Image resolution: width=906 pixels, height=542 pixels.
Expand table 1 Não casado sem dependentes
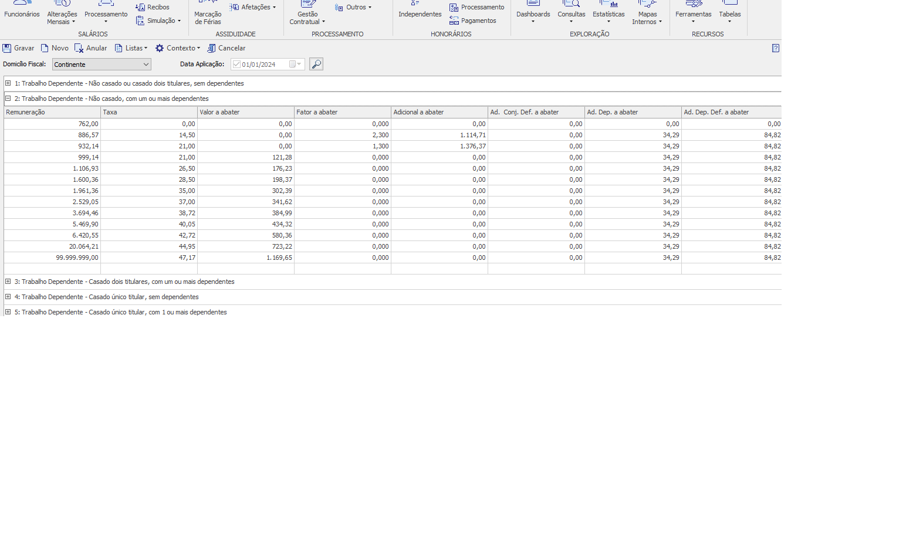click(8, 83)
